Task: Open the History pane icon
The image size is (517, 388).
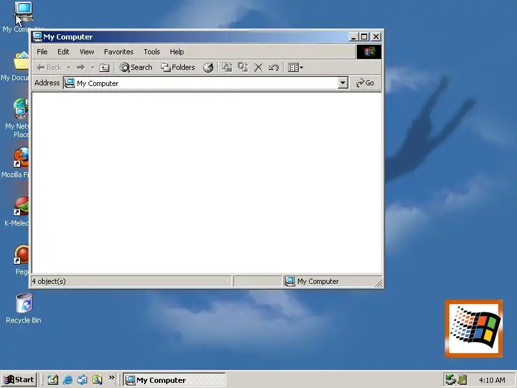Action: point(208,68)
